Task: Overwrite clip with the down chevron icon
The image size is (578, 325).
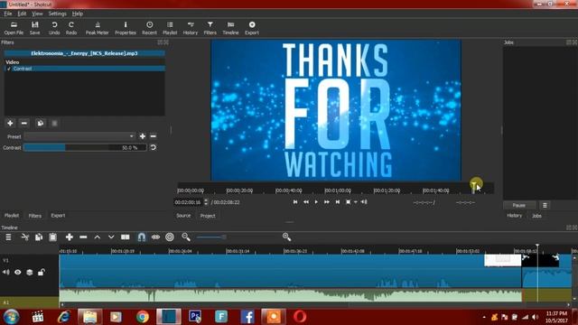Action: (x=111, y=237)
